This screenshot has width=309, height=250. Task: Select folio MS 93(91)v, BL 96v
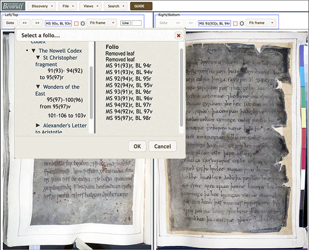[129, 98]
